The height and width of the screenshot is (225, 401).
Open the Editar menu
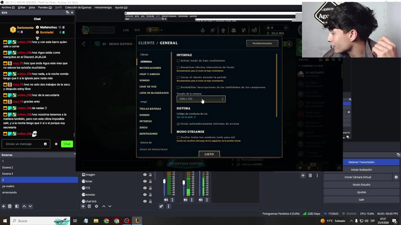(x=22, y=7)
